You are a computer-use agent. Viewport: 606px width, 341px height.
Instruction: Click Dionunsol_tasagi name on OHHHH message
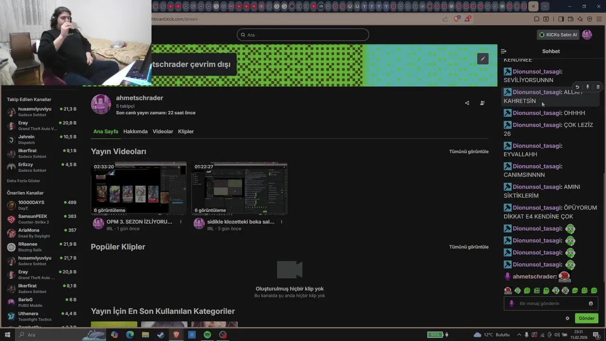pos(537,113)
